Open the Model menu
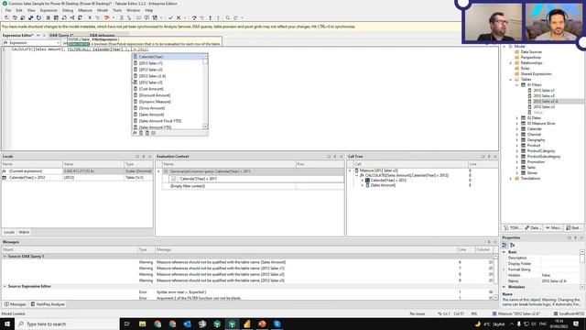Viewport: 586px width, 330px height. coord(102,10)
